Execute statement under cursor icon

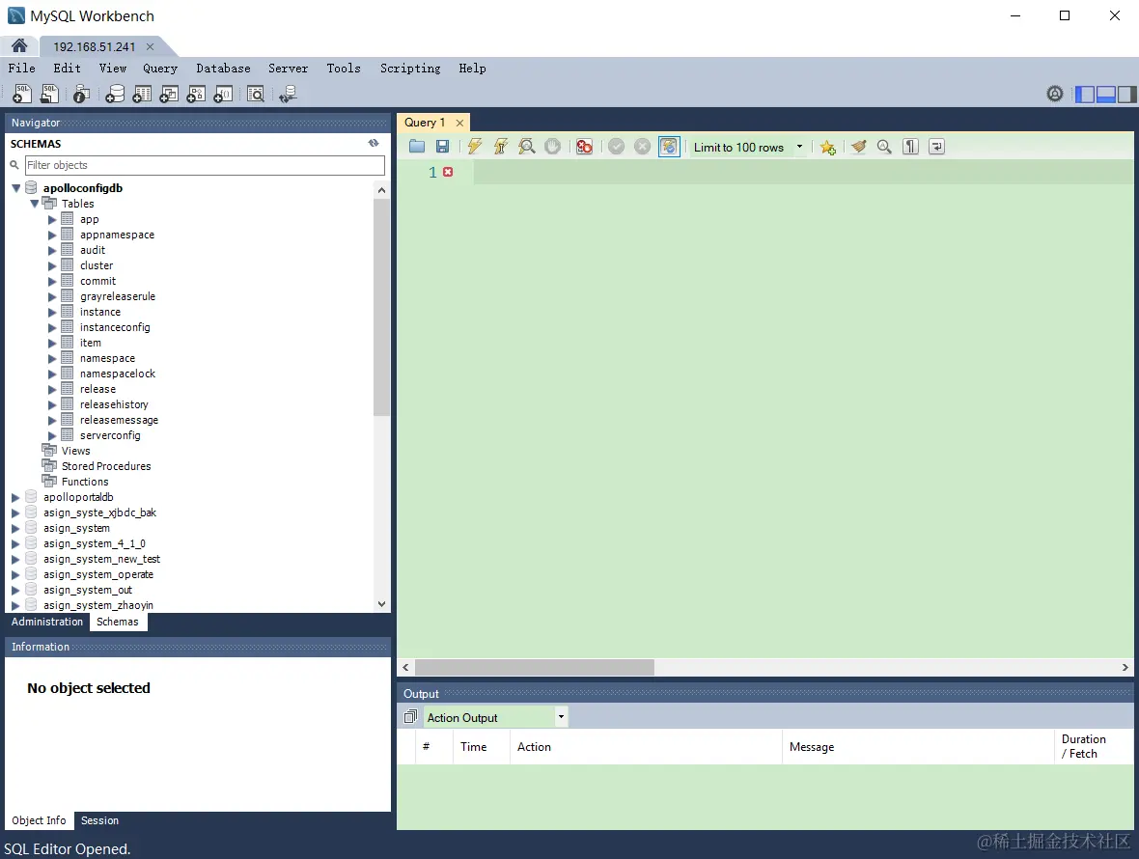tap(501, 147)
